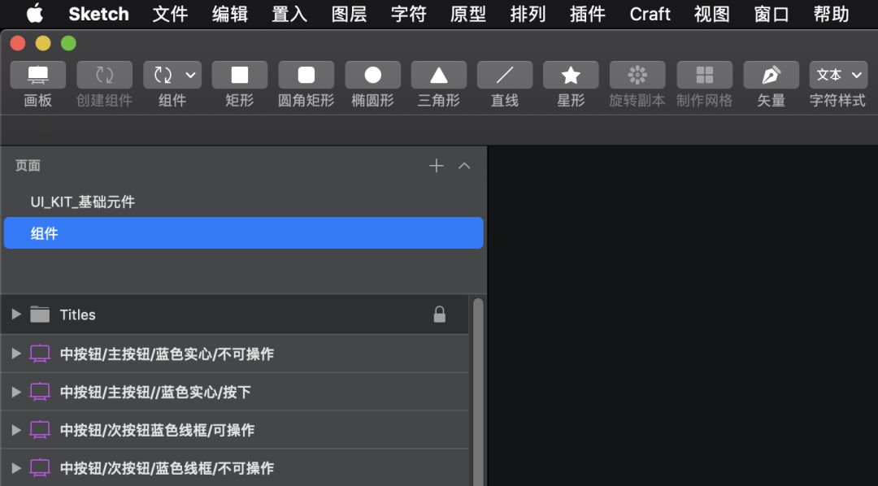
Task: Open the Text Styles (文本) dropdown
Action: point(838,75)
